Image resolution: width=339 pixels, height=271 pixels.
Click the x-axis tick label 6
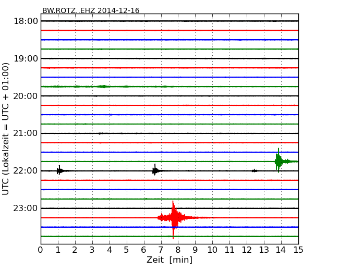[x=143, y=250]
